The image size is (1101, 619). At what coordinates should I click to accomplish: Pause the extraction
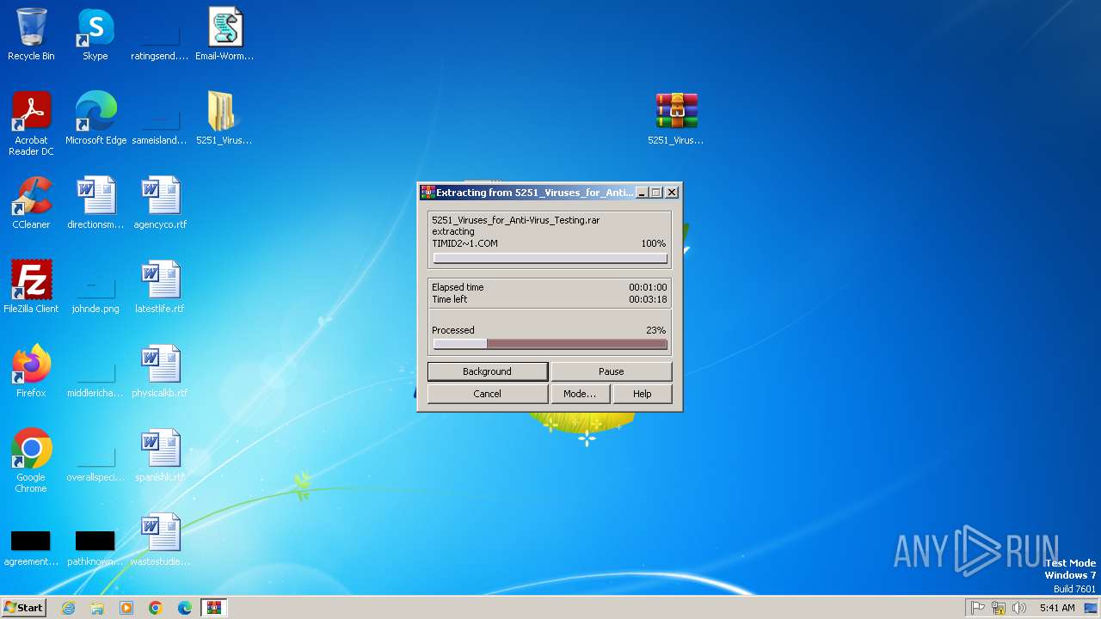click(x=611, y=371)
